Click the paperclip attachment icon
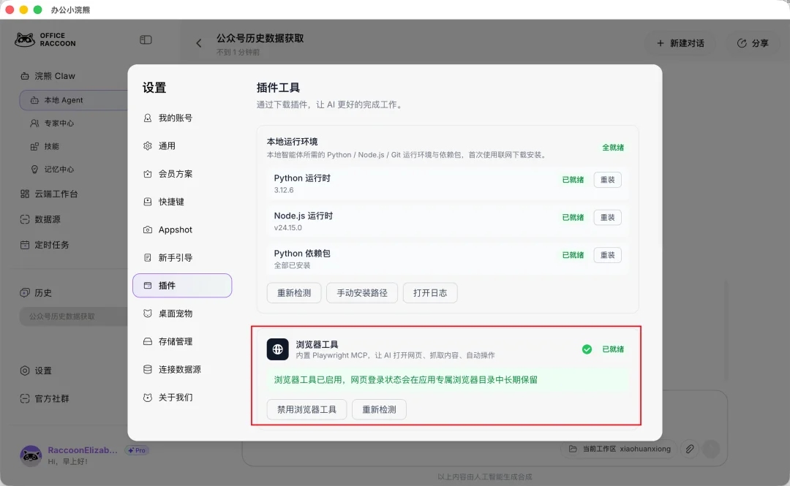The height and width of the screenshot is (486, 790). pyautogui.click(x=690, y=449)
